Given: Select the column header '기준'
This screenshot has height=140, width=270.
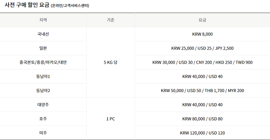Looking at the screenshot, I should [111, 20].
